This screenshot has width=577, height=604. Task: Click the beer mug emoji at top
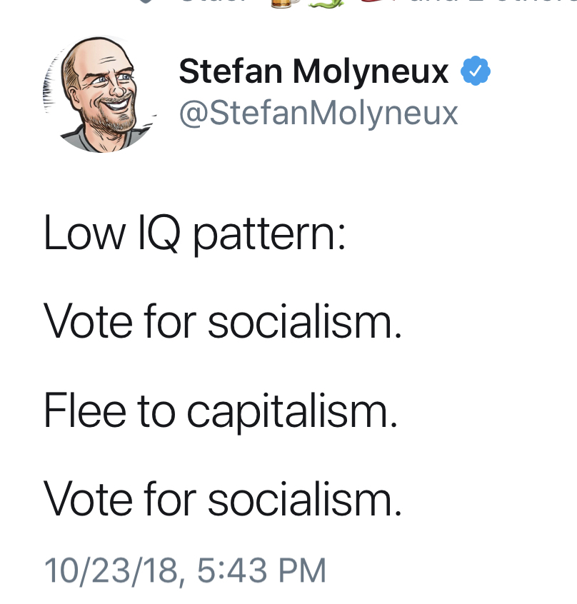[x=284, y=3]
